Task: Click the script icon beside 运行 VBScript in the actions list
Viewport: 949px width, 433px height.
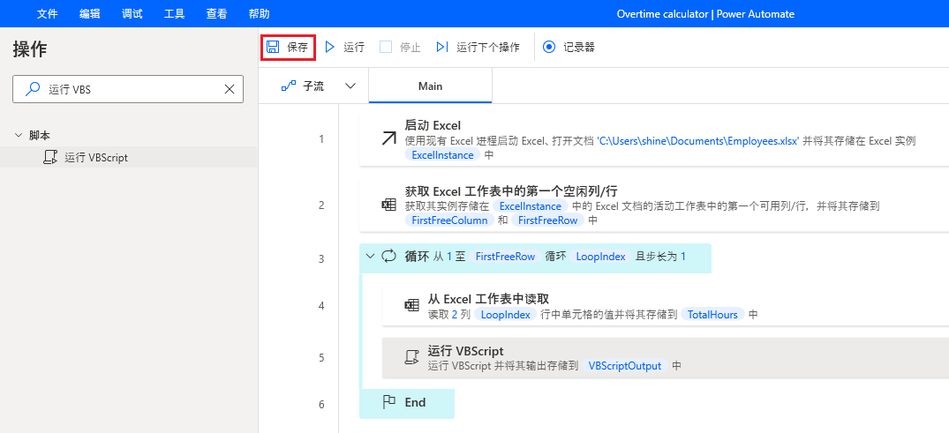Action: point(50,158)
